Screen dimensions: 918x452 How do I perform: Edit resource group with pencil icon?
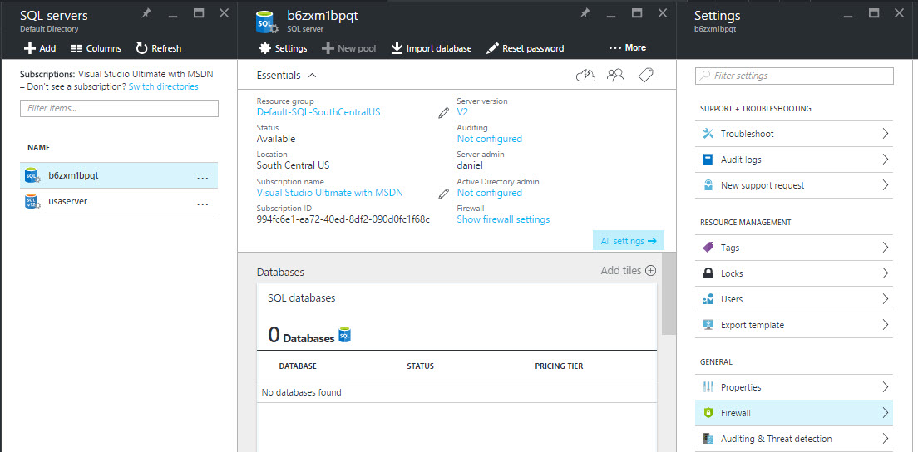pos(444,112)
